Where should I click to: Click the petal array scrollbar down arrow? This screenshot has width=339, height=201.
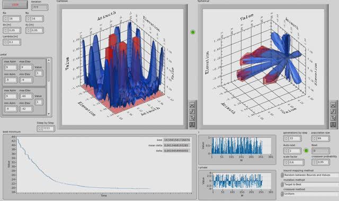click(49, 114)
